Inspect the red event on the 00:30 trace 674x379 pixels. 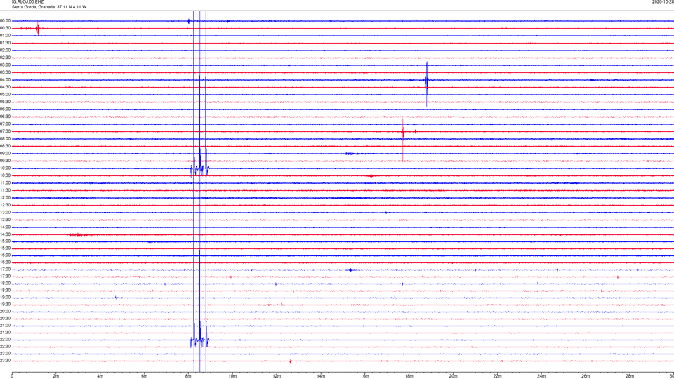point(38,29)
